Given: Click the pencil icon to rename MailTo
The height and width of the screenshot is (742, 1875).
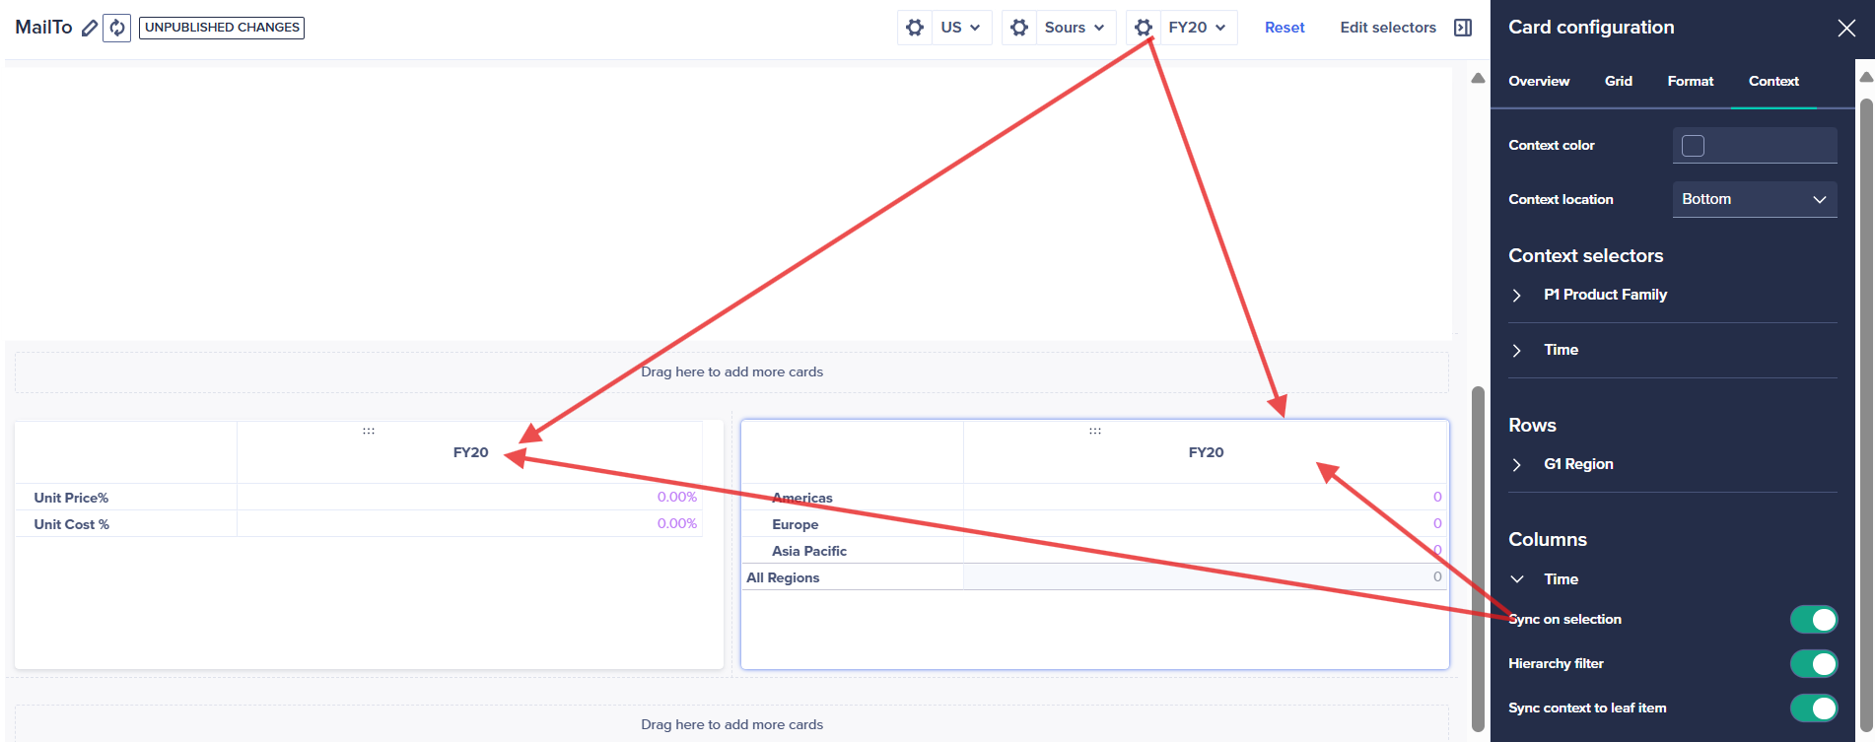Looking at the screenshot, I should click(x=90, y=28).
